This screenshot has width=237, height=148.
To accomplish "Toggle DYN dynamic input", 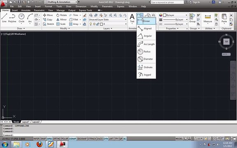I will 106,139.
